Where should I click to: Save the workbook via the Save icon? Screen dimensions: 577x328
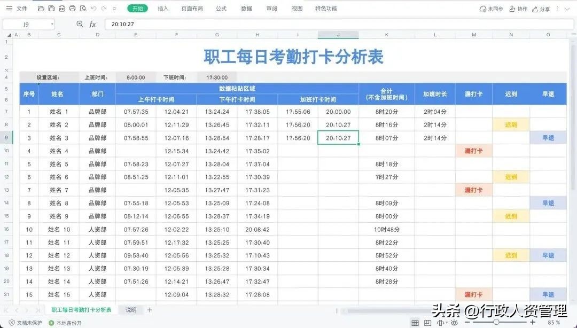point(51,8)
